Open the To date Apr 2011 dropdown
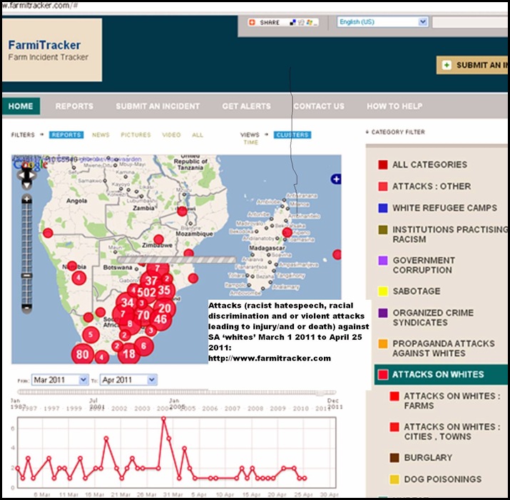This screenshot has height=500, width=510. pyautogui.click(x=128, y=380)
